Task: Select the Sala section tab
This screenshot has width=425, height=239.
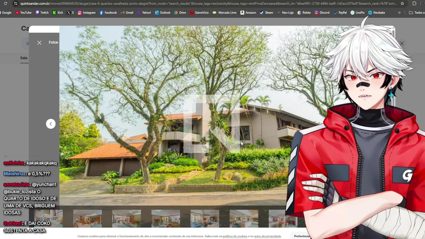Action: pos(24,58)
